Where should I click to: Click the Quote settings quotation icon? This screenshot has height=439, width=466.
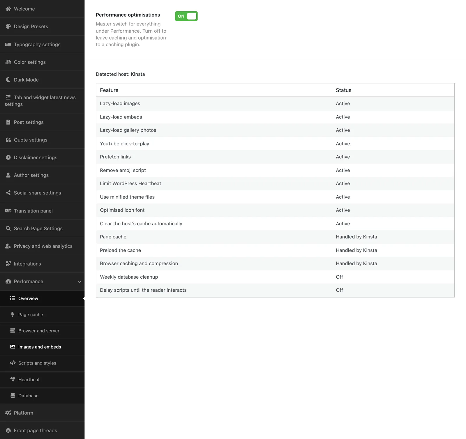coord(8,140)
